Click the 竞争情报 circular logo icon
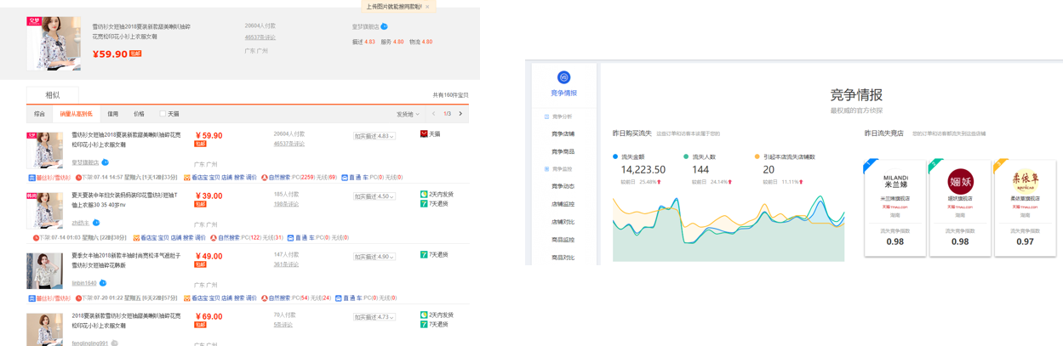 pos(563,77)
